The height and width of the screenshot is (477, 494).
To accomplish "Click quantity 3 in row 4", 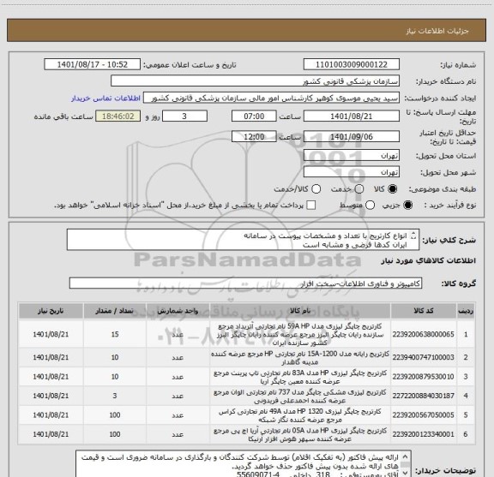I will pos(115,396).
